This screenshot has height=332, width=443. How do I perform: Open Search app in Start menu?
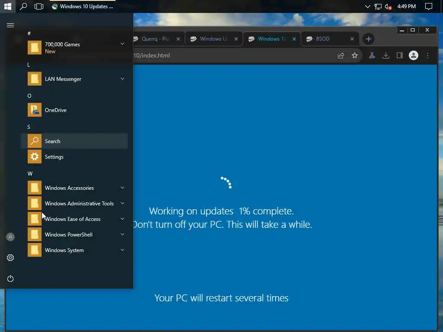[74, 141]
